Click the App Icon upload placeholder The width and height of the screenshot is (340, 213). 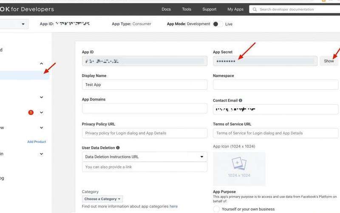(x=239, y=169)
